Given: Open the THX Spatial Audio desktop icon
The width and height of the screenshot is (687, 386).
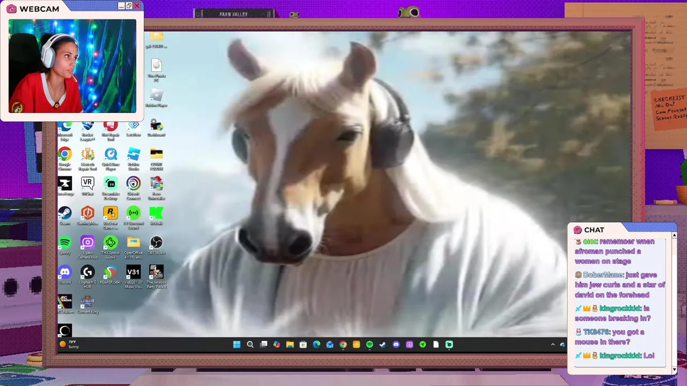Looking at the screenshot, I should click(x=111, y=247).
